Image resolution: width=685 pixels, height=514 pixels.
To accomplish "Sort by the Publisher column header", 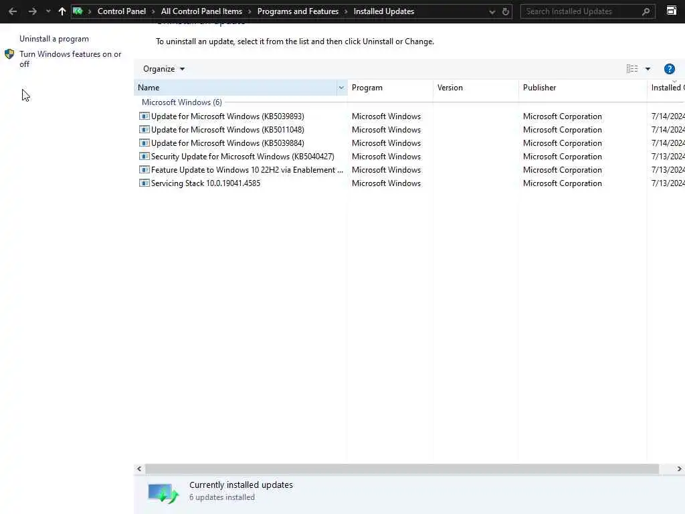I will (x=583, y=88).
